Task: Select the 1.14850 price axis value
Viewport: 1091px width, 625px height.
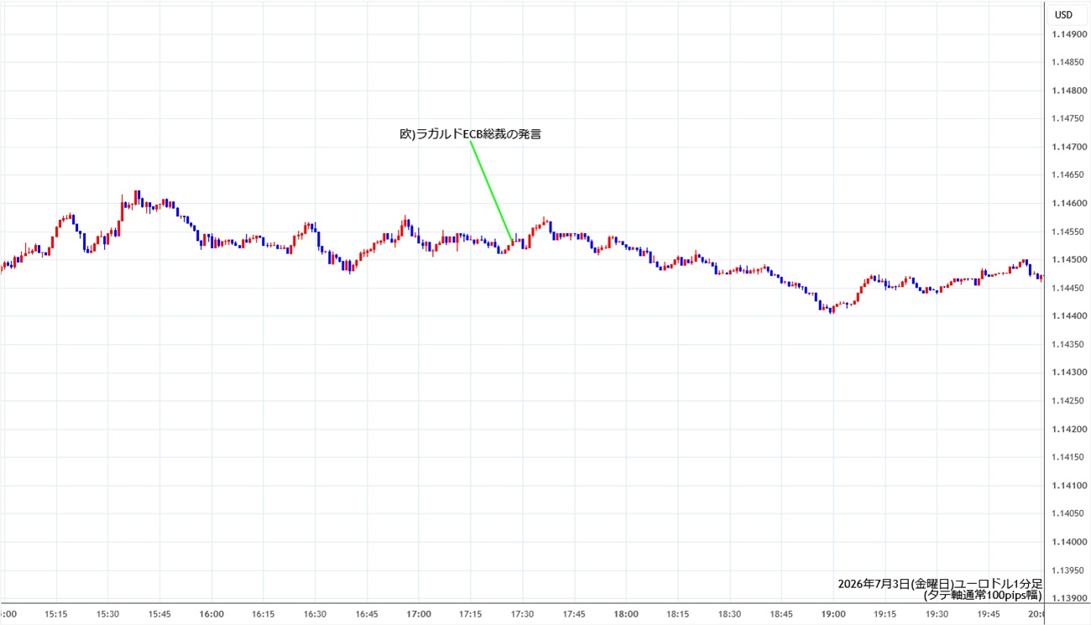Action: [x=1069, y=62]
